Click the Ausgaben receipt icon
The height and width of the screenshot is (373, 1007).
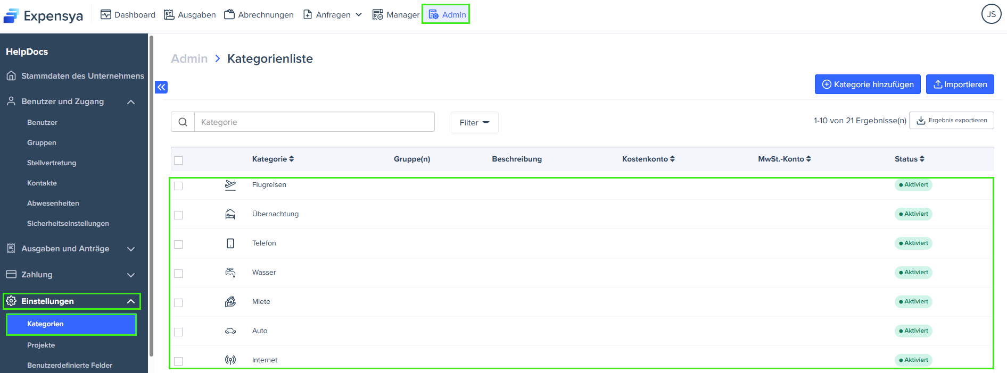(x=169, y=14)
